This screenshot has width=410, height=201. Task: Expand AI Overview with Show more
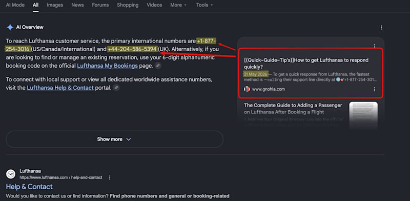[114, 139]
